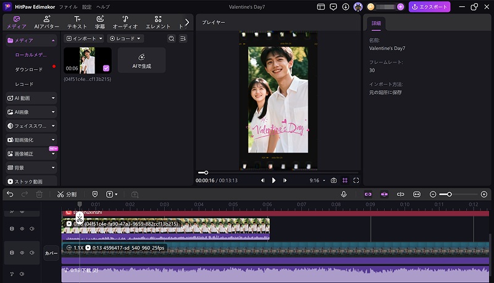Search media with the magnifier icon
This screenshot has height=283, width=494.
[172, 38]
